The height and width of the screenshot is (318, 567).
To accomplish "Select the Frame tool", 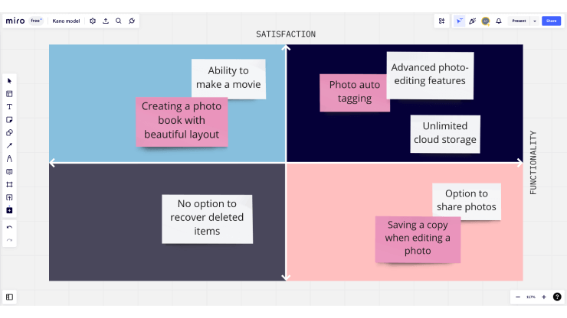I will pyautogui.click(x=9, y=184).
